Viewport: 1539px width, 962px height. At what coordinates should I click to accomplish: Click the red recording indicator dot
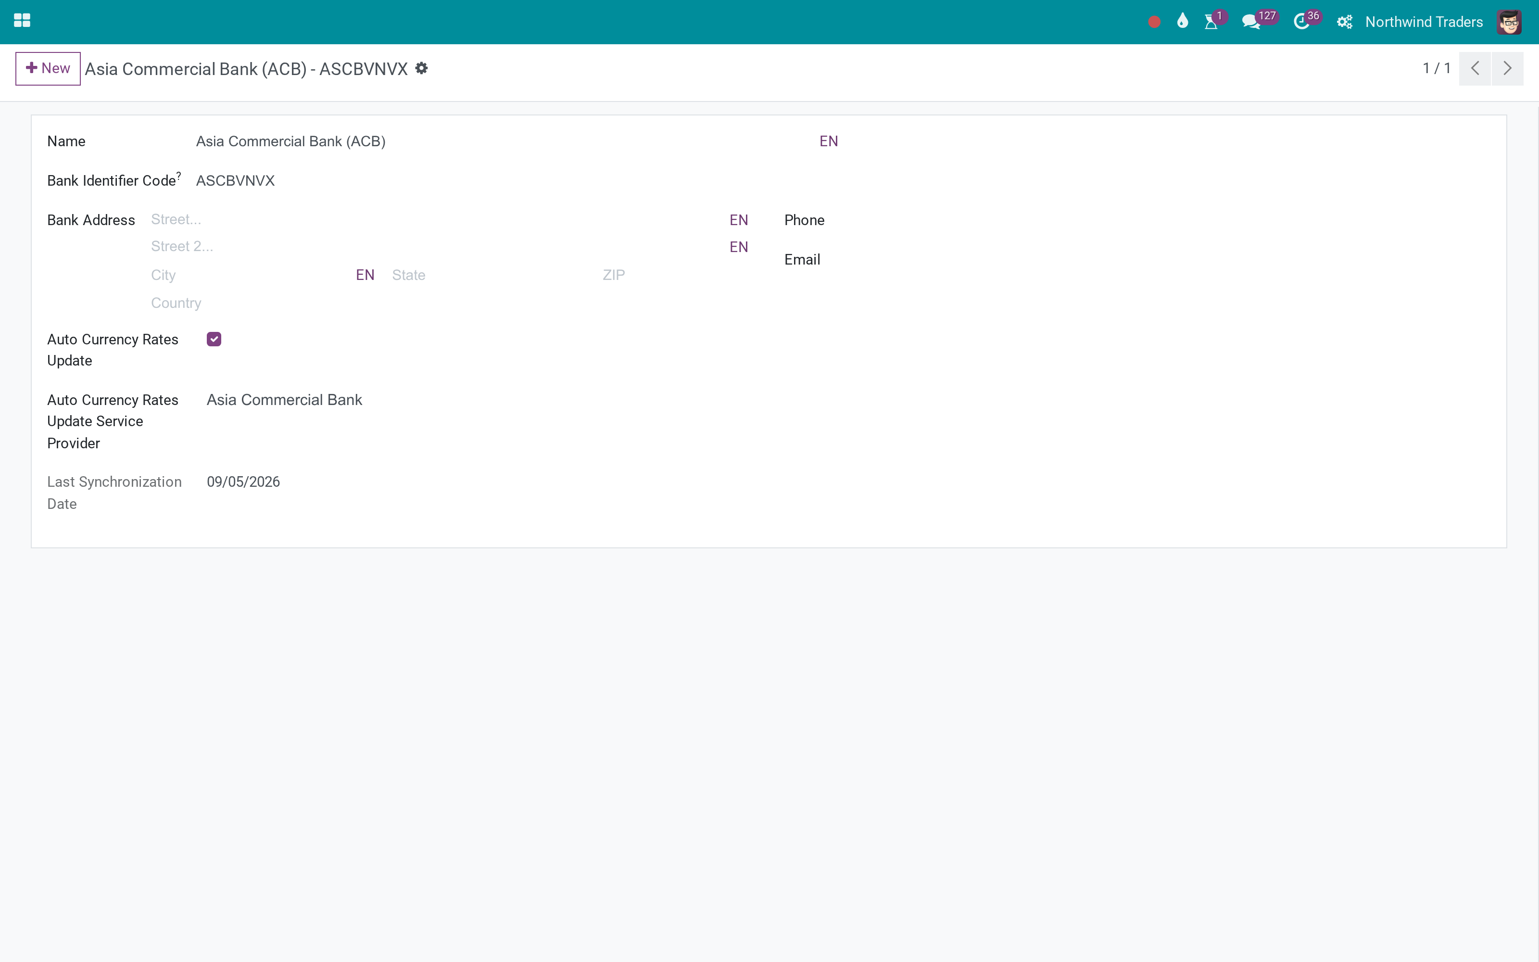tap(1154, 22)
